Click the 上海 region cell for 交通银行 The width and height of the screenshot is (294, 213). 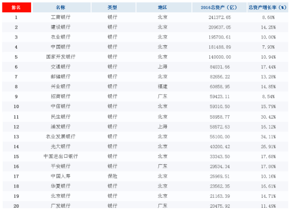[x=162, y=67]
